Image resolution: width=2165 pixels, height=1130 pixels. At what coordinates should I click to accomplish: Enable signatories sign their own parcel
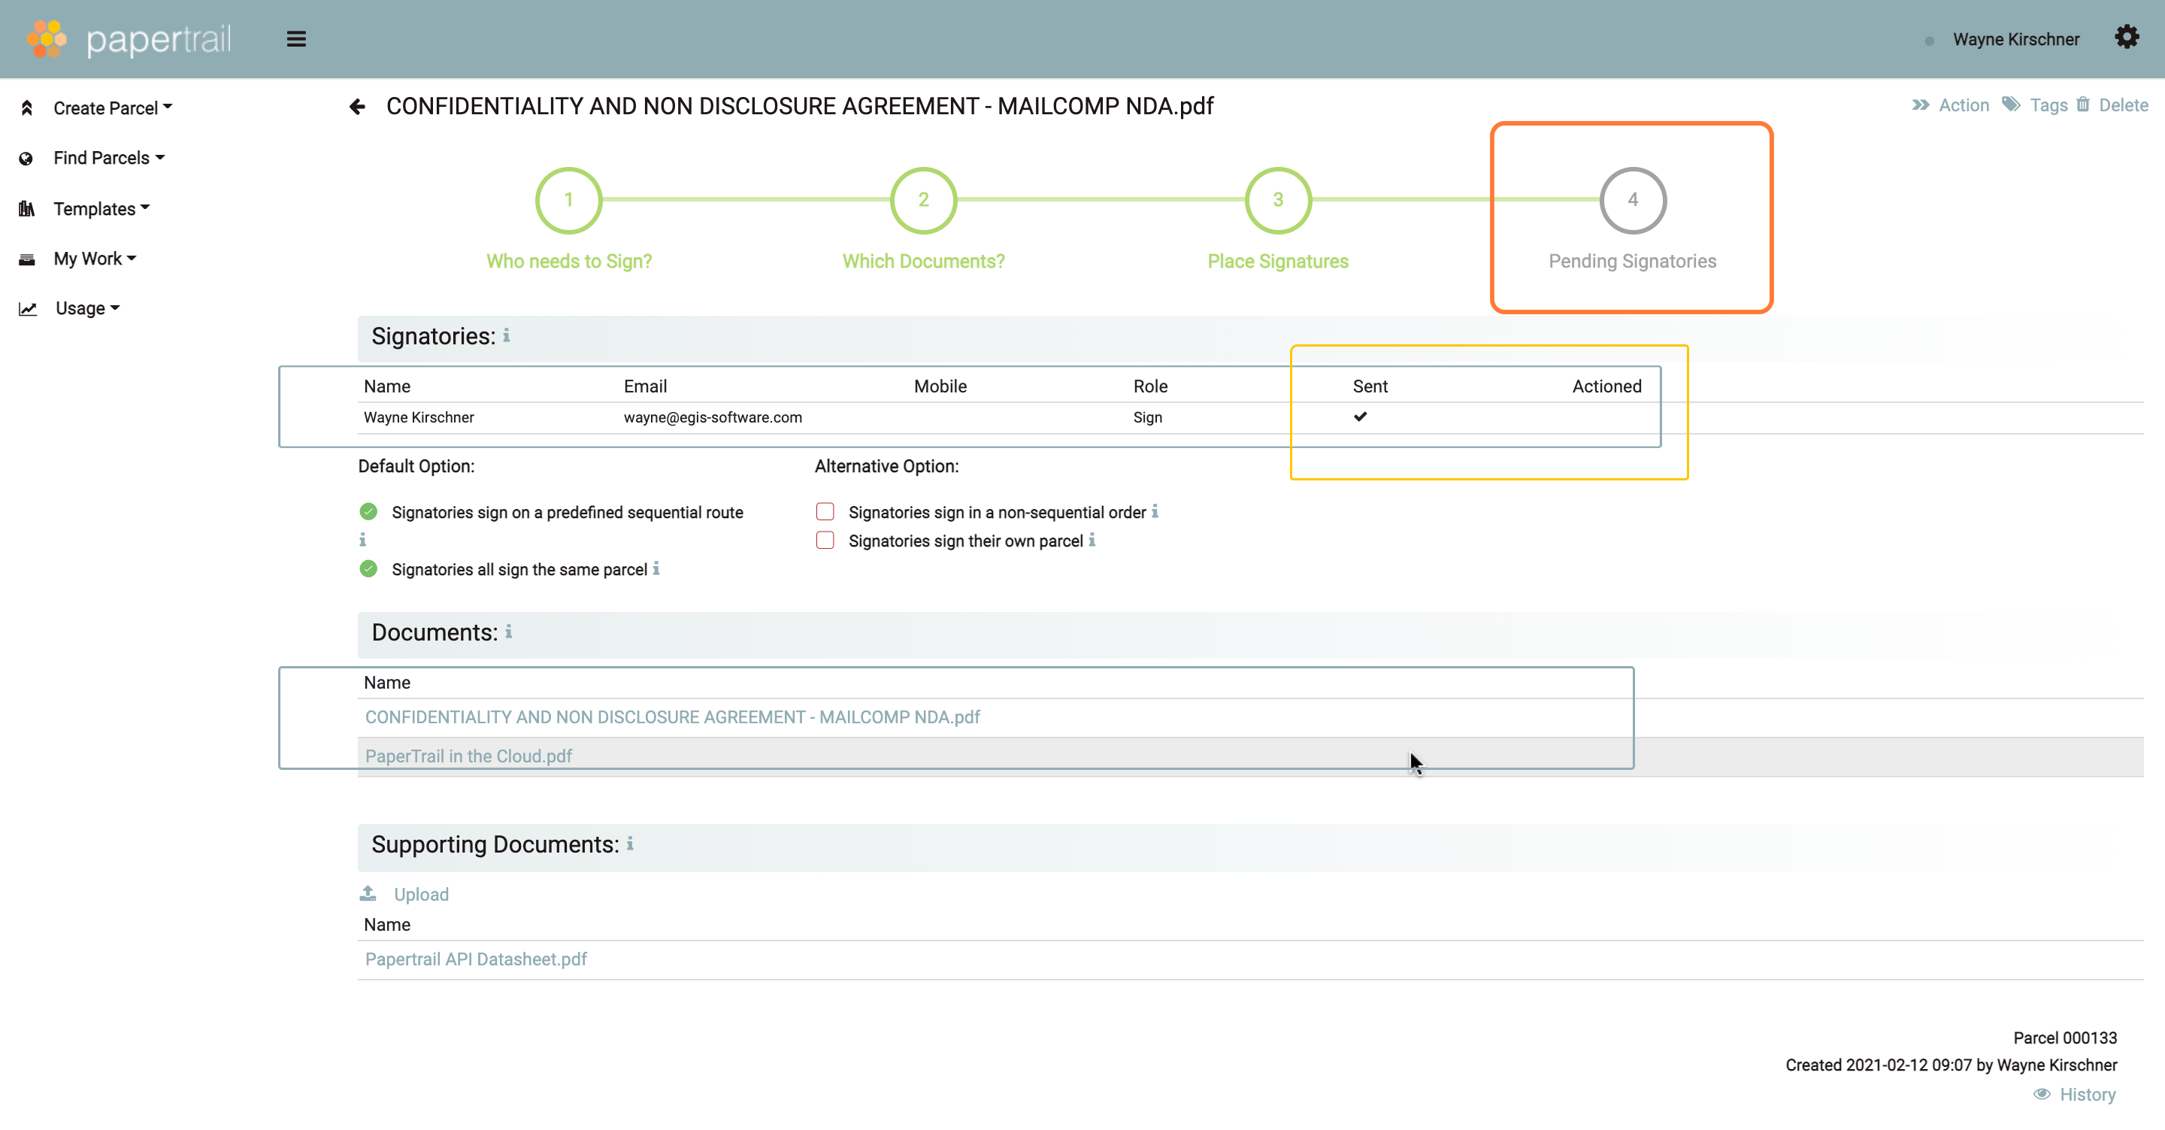(x=825, y=540)
